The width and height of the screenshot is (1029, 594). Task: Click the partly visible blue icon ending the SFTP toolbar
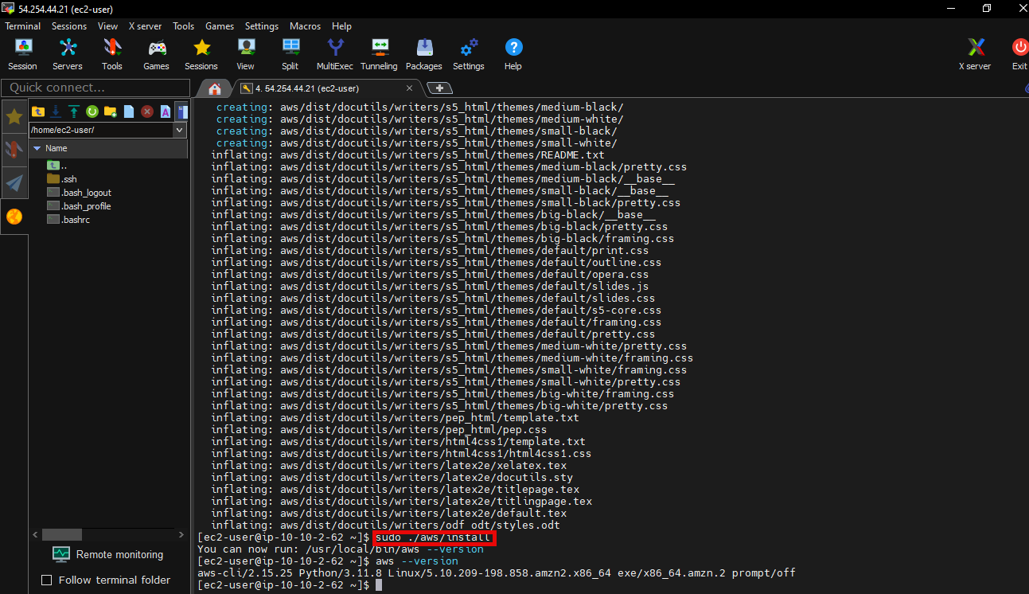183,111
